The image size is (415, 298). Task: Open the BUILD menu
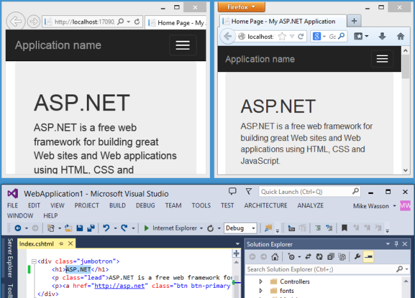117,205
